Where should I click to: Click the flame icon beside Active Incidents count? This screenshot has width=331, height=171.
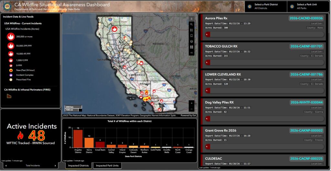(20, 135)
